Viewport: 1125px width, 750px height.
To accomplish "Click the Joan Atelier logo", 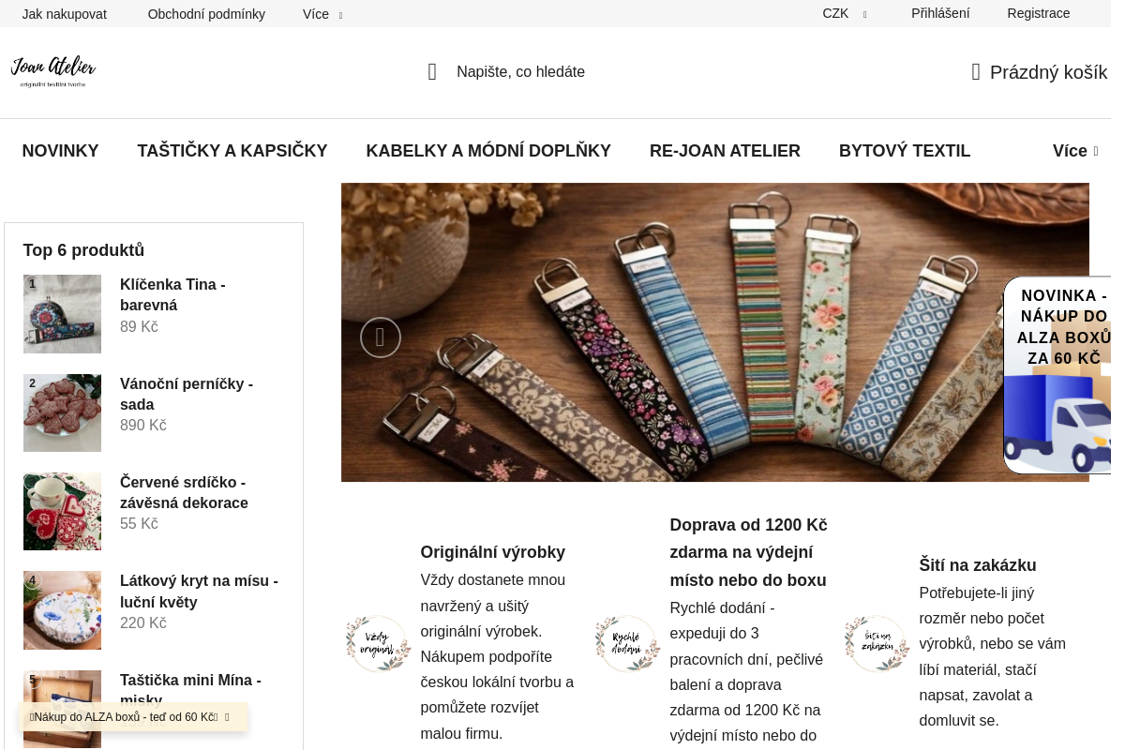I will point(53,71).
